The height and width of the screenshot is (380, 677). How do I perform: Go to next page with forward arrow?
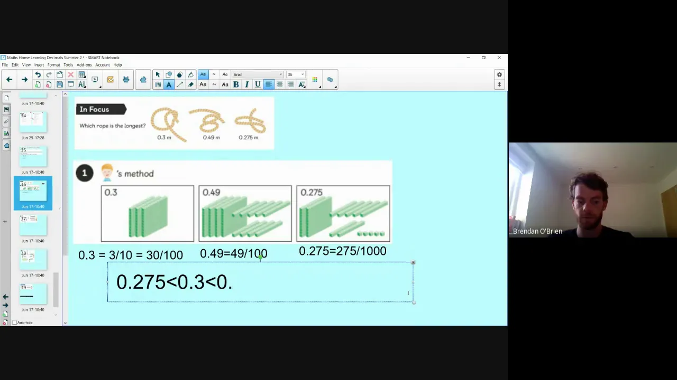(x=24, y=80)
